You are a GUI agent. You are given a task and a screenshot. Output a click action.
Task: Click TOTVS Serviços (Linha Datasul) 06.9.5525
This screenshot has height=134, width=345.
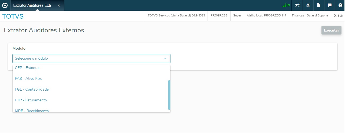click(176, 16)
